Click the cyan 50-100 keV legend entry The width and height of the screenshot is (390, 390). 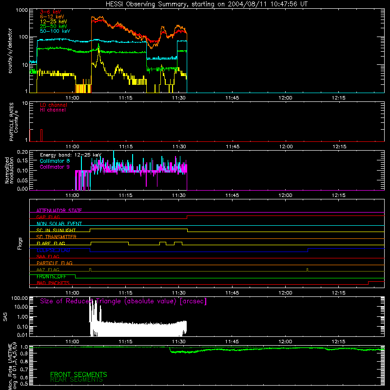click(x=55, y=31)
